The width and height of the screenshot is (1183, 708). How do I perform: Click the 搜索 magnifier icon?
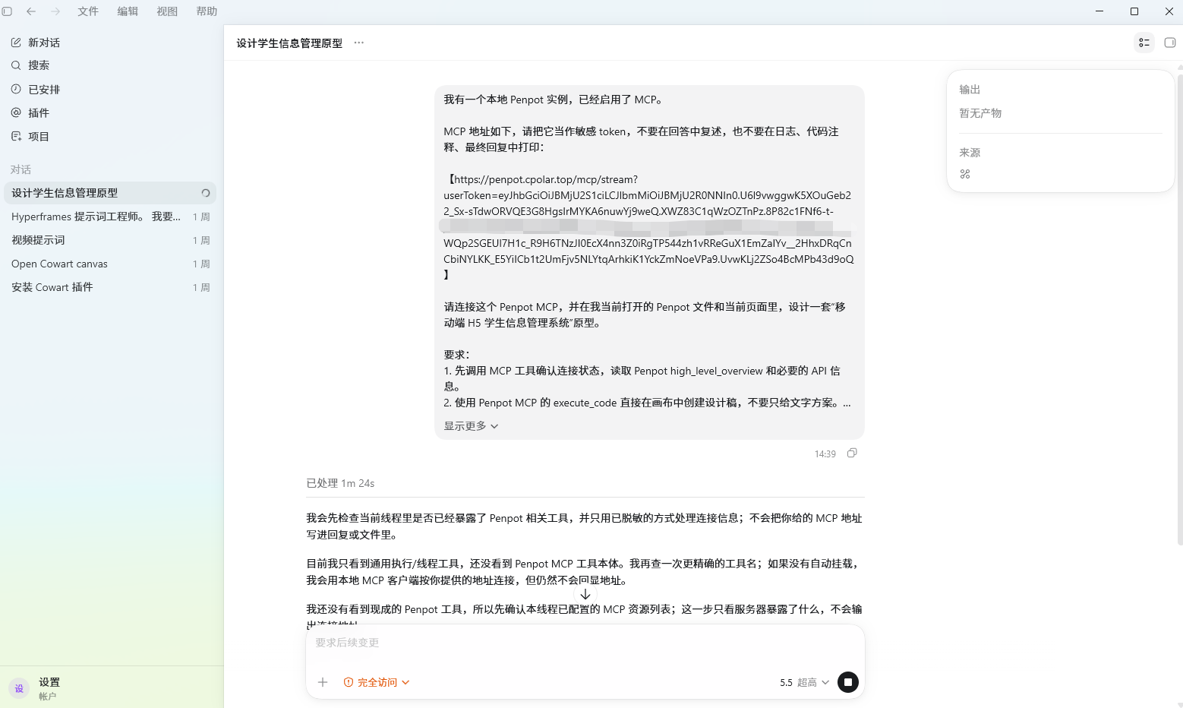click(16, 65)
